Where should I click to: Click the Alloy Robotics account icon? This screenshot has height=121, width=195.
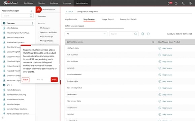pyautogui.click(x=4, y=28)
